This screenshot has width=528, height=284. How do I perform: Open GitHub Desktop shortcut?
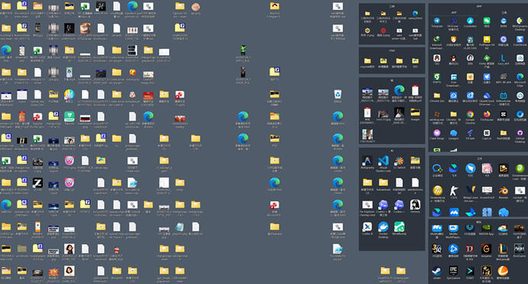520,133
